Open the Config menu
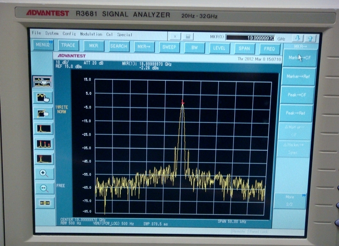This screenshot has width=339, height=246. [69, 34]
